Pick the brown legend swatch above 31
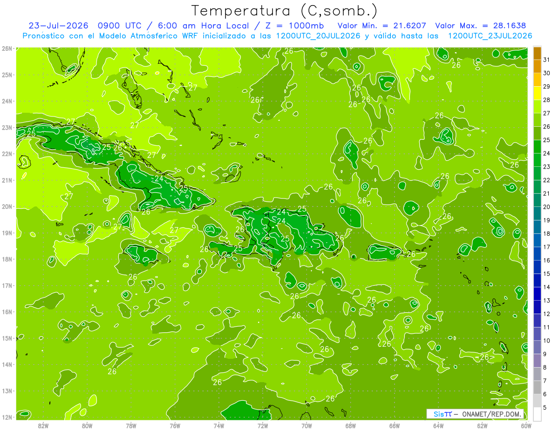This screenshot has width=559, height=432. click(x=537, y=53)
